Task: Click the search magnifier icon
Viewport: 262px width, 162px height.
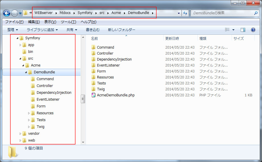Action: pyautogui.click(x=256, y=13)
